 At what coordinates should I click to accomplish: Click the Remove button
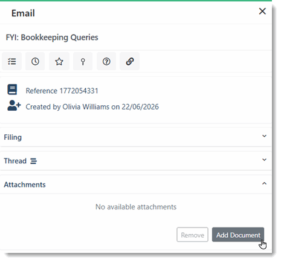click(192, 235)
